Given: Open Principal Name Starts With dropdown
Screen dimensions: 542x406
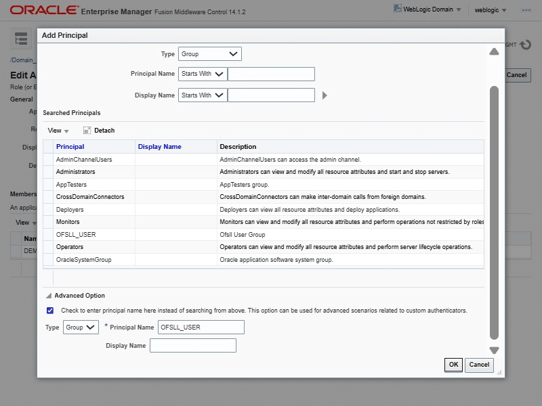Looking at the screenshot, I should coord(203,74).
